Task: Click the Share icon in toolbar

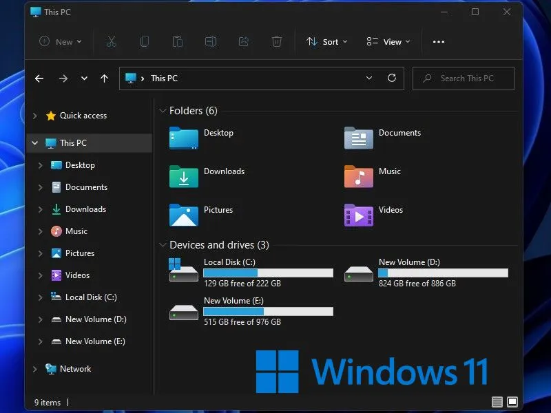Action: pyautogui.click(x=244, y=41)
